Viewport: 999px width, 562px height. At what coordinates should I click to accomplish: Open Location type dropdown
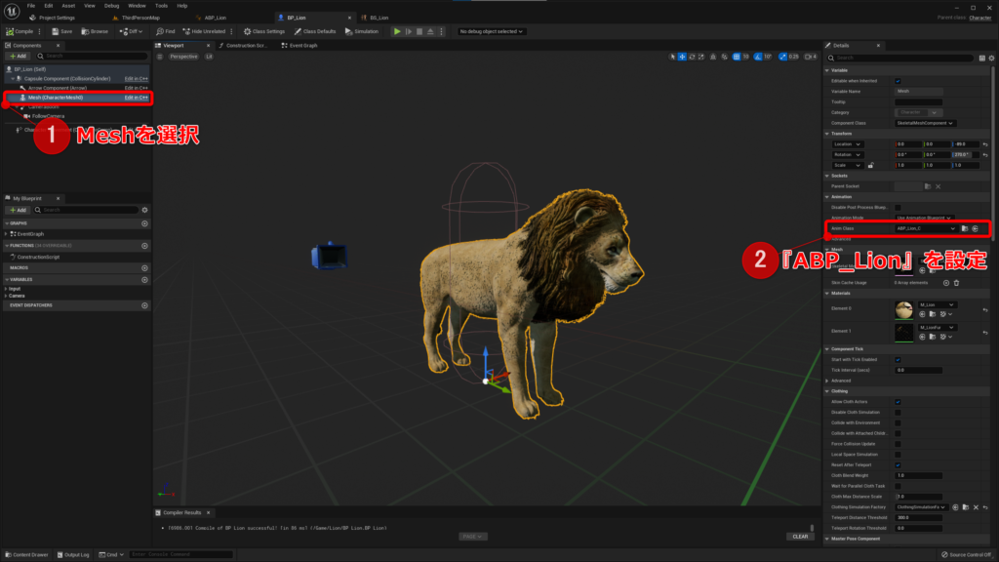point(847,144)
